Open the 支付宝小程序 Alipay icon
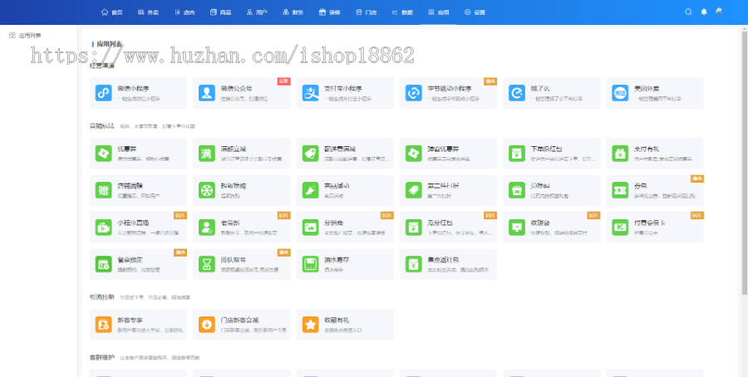The image size is (748, 377). (310, 93)
